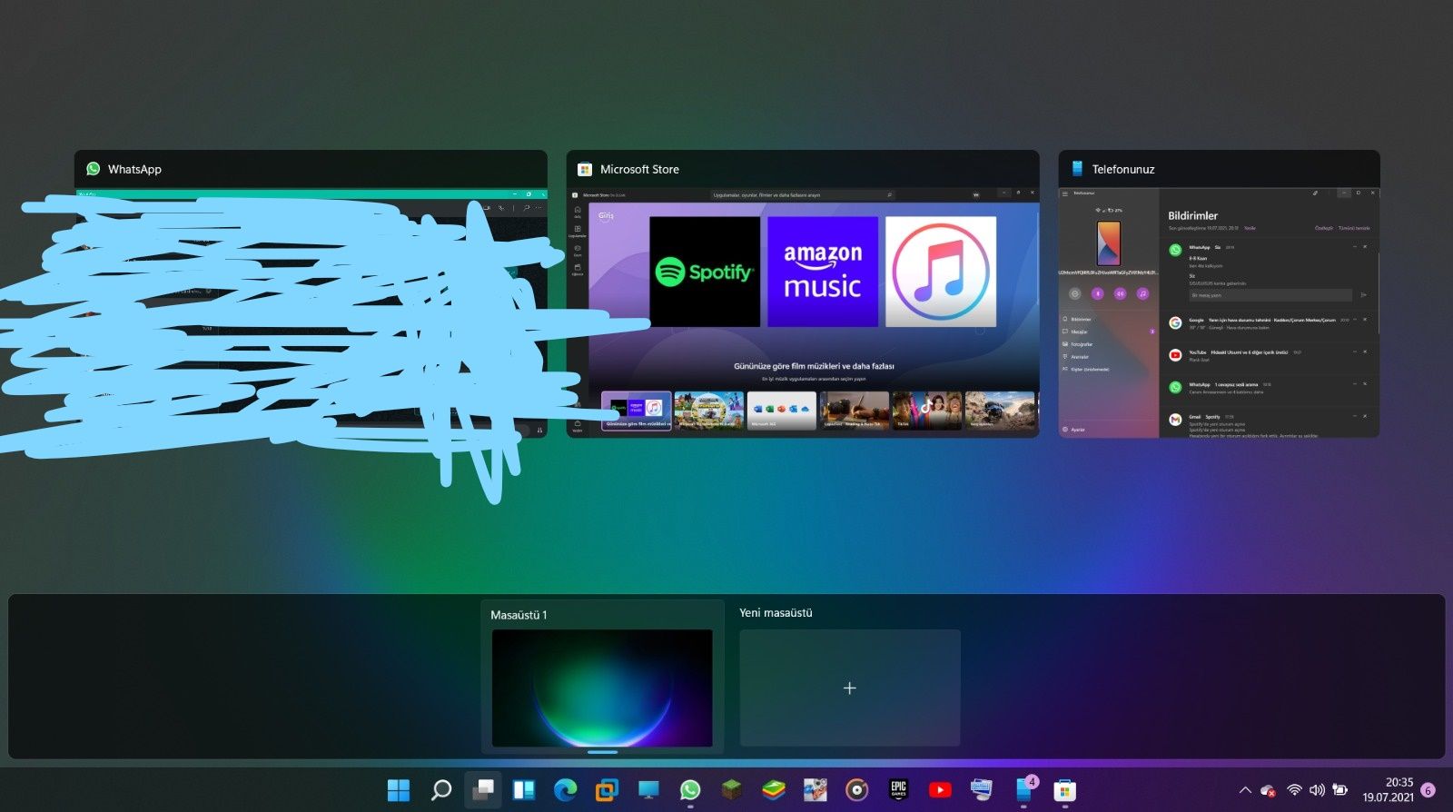Open Amazon Music tile in Microsoft Store

coord(823,272)
